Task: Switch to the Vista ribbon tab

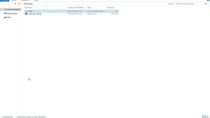Action: (36, 0)
